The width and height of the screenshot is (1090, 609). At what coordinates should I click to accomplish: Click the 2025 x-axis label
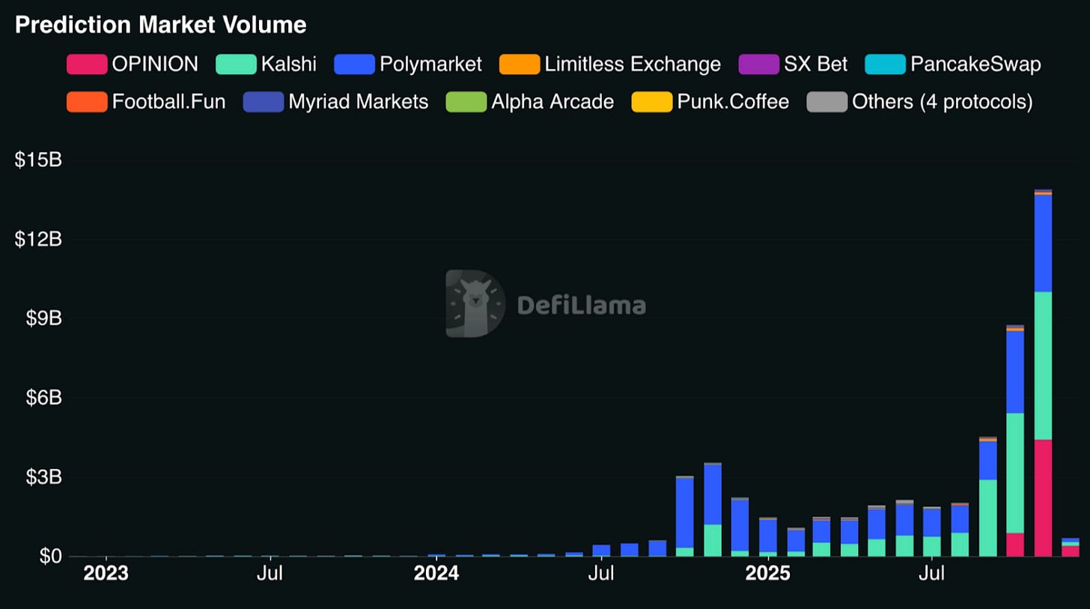(x=767, y=575)
